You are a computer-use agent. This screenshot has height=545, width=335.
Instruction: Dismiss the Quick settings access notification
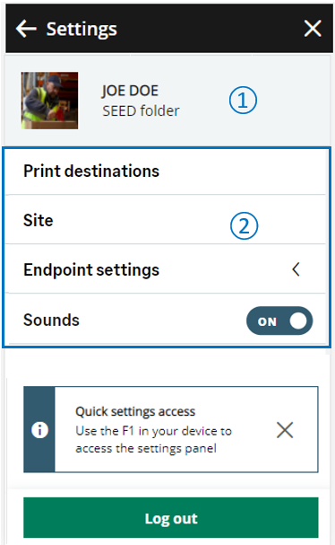(x=285, y=430)
